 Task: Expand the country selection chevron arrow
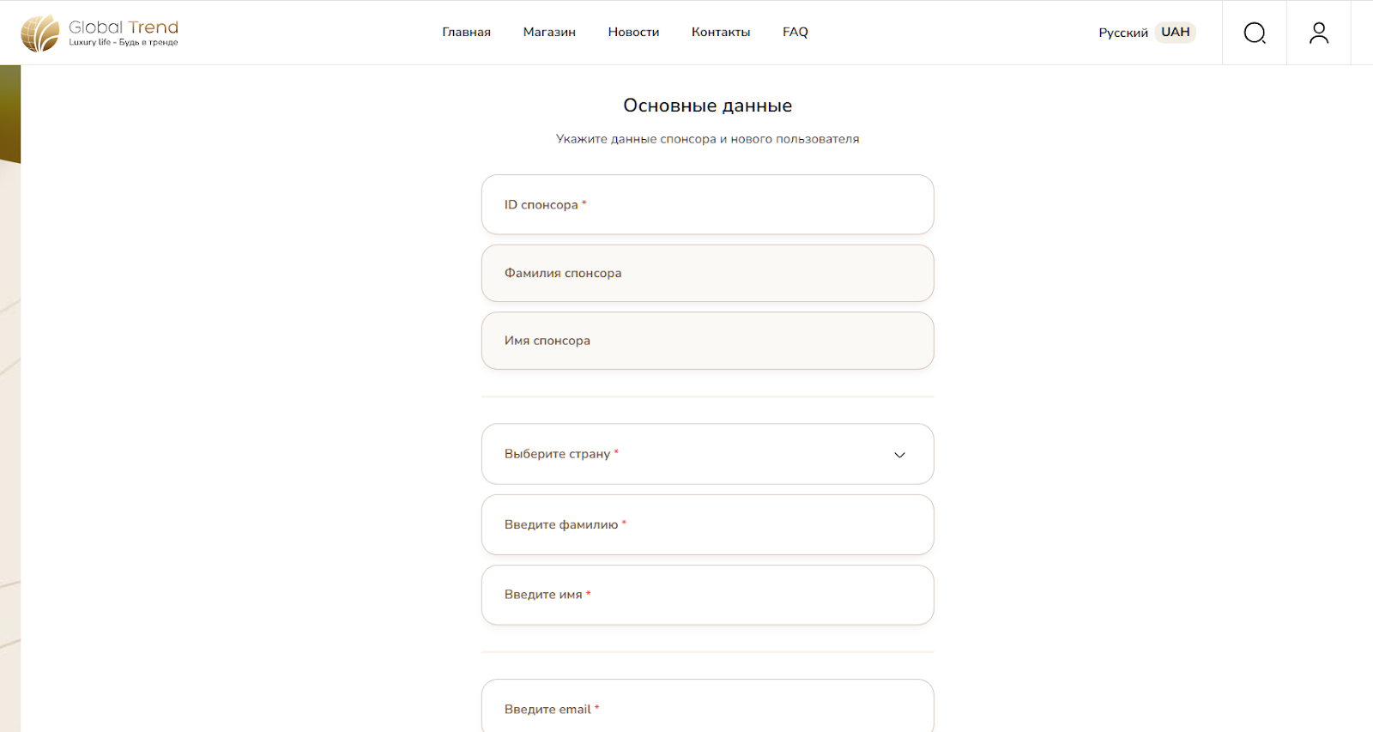click(x=899, y=455)
